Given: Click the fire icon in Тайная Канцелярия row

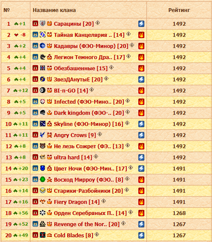Looking at the screenshot, I should point(141,35).
